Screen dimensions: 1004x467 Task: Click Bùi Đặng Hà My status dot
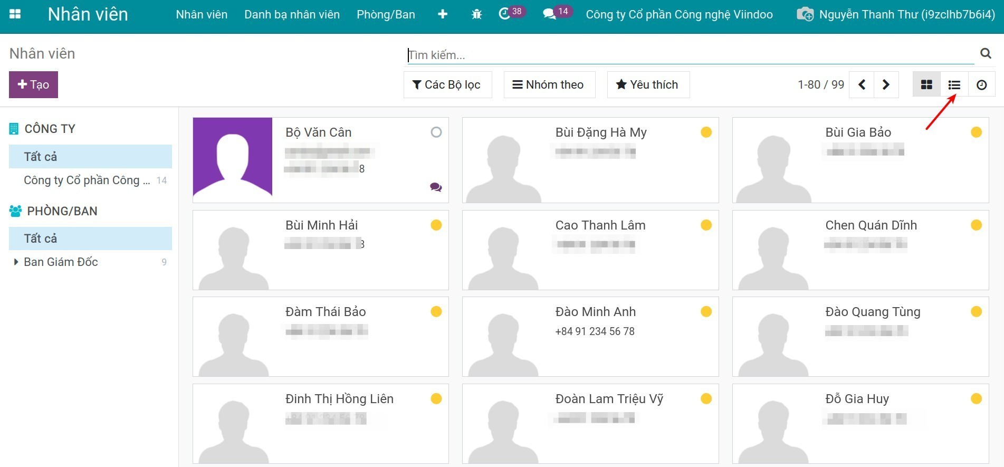click(706, 132)
